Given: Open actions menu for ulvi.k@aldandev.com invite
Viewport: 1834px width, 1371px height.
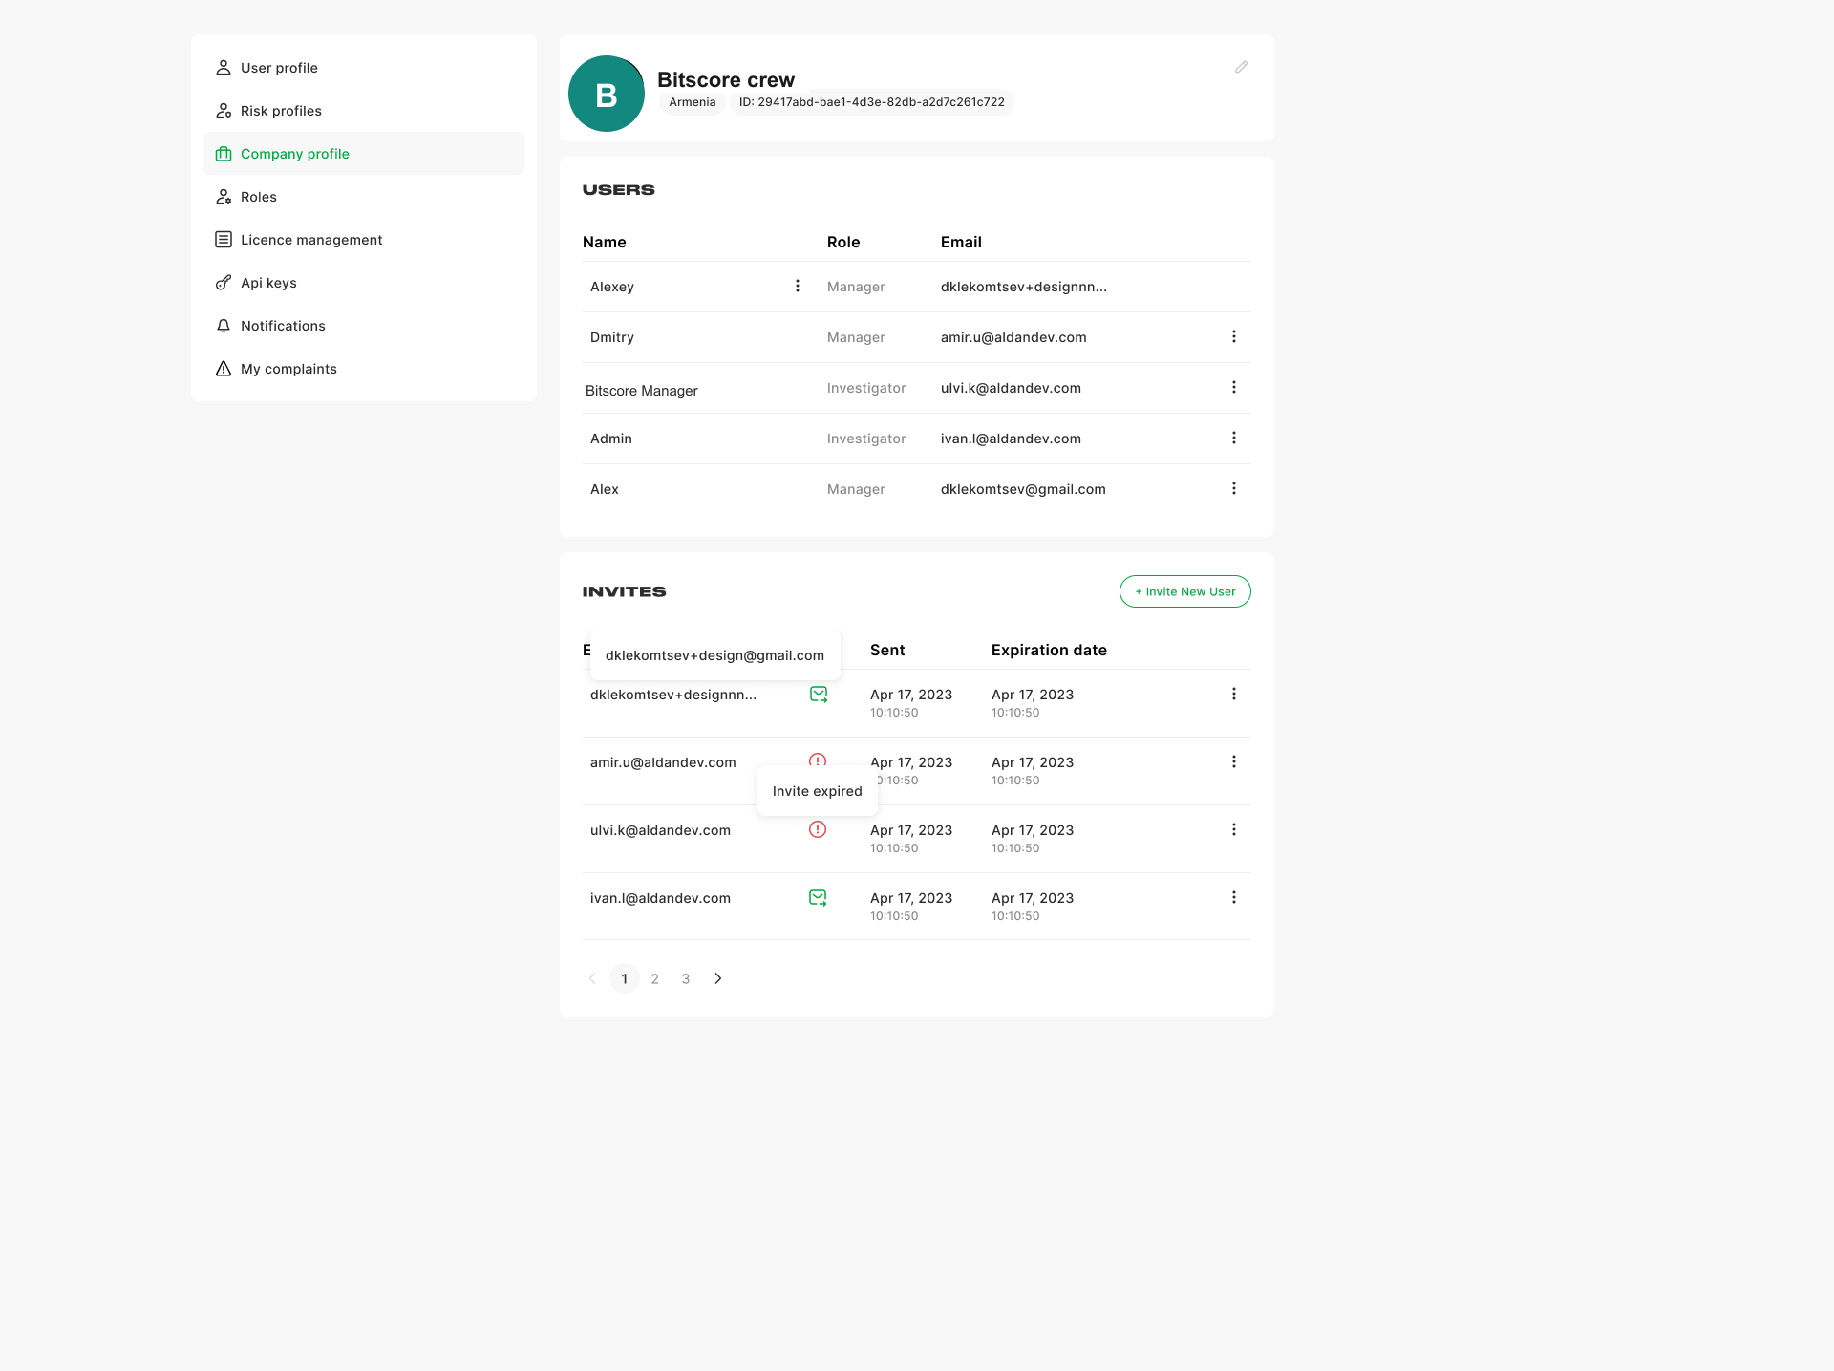Looking at the screenshot, I should [x=1234, y=829].
